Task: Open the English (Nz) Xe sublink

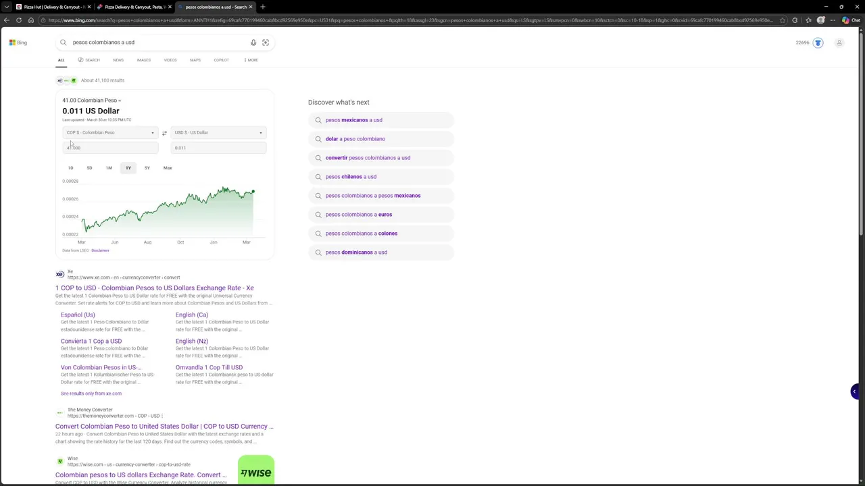Action: (x=192, y=341)
